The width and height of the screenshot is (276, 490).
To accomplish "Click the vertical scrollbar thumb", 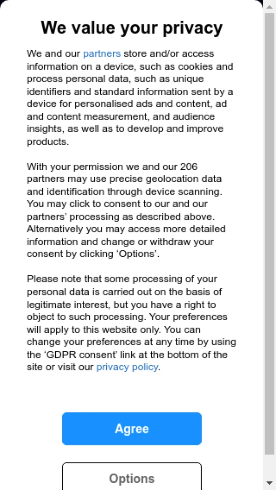I will coord(270,230).
